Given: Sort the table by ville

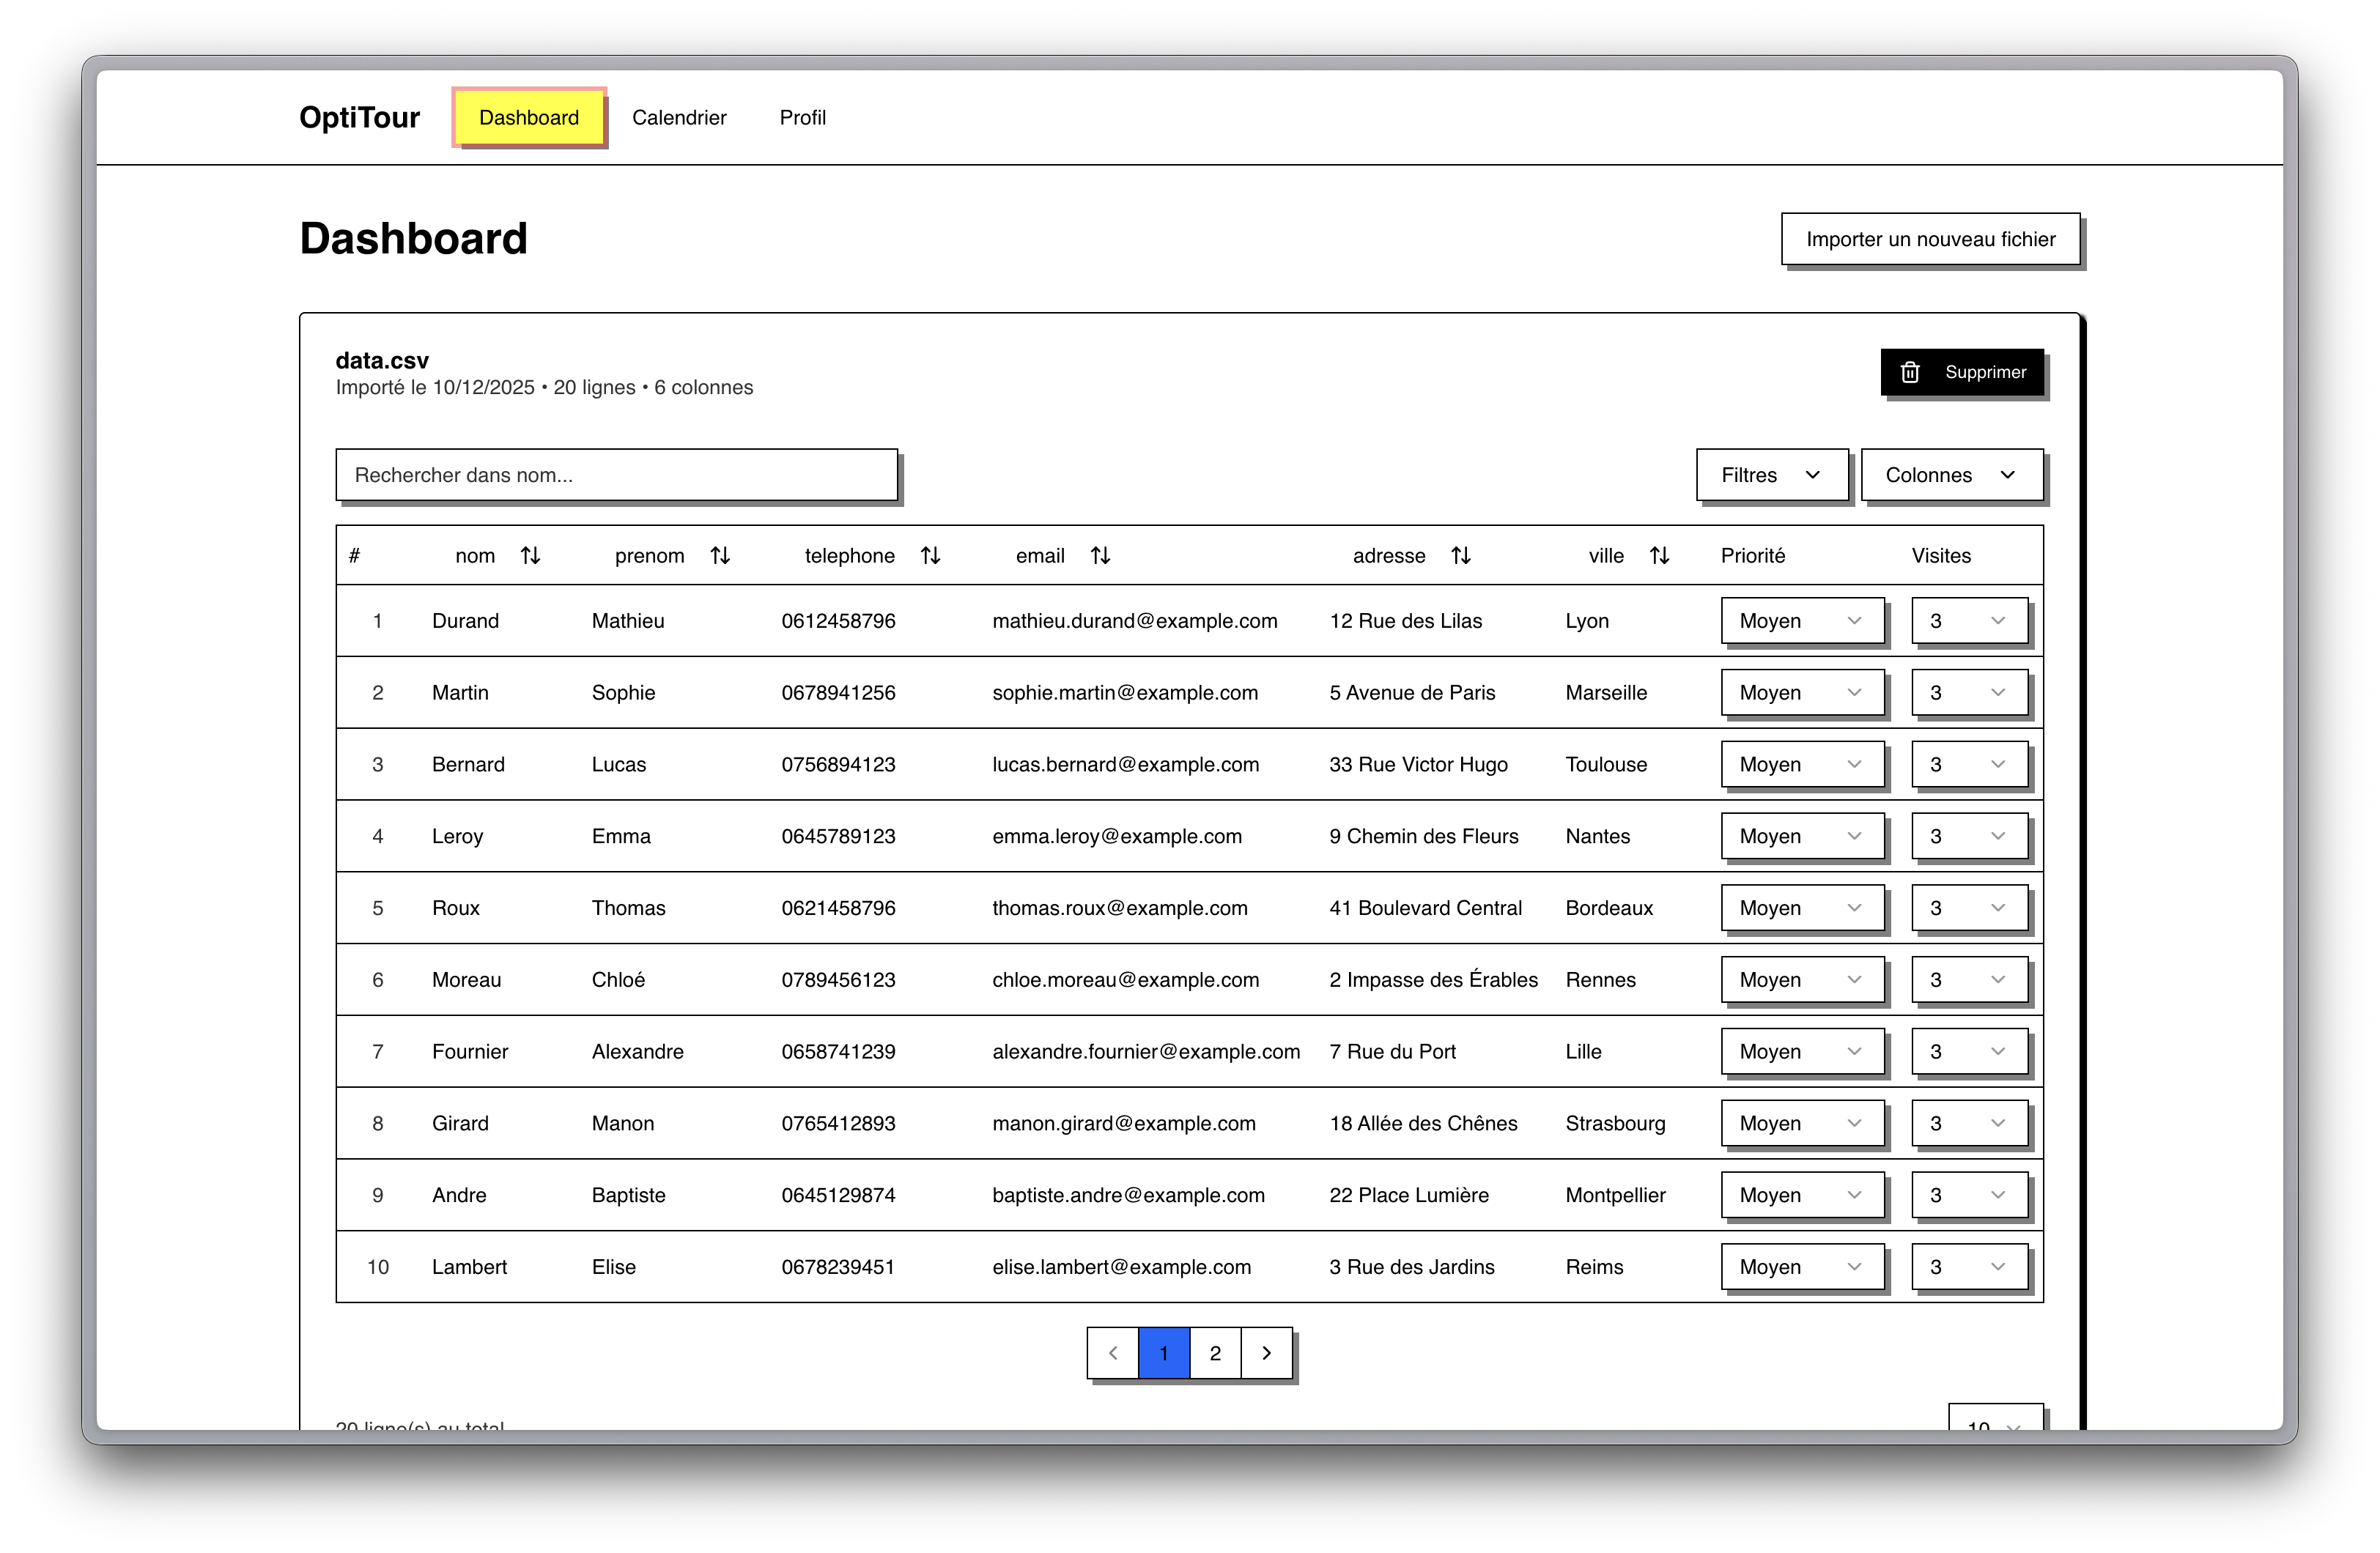Looking at the screenshot, I should (1660, 555).
